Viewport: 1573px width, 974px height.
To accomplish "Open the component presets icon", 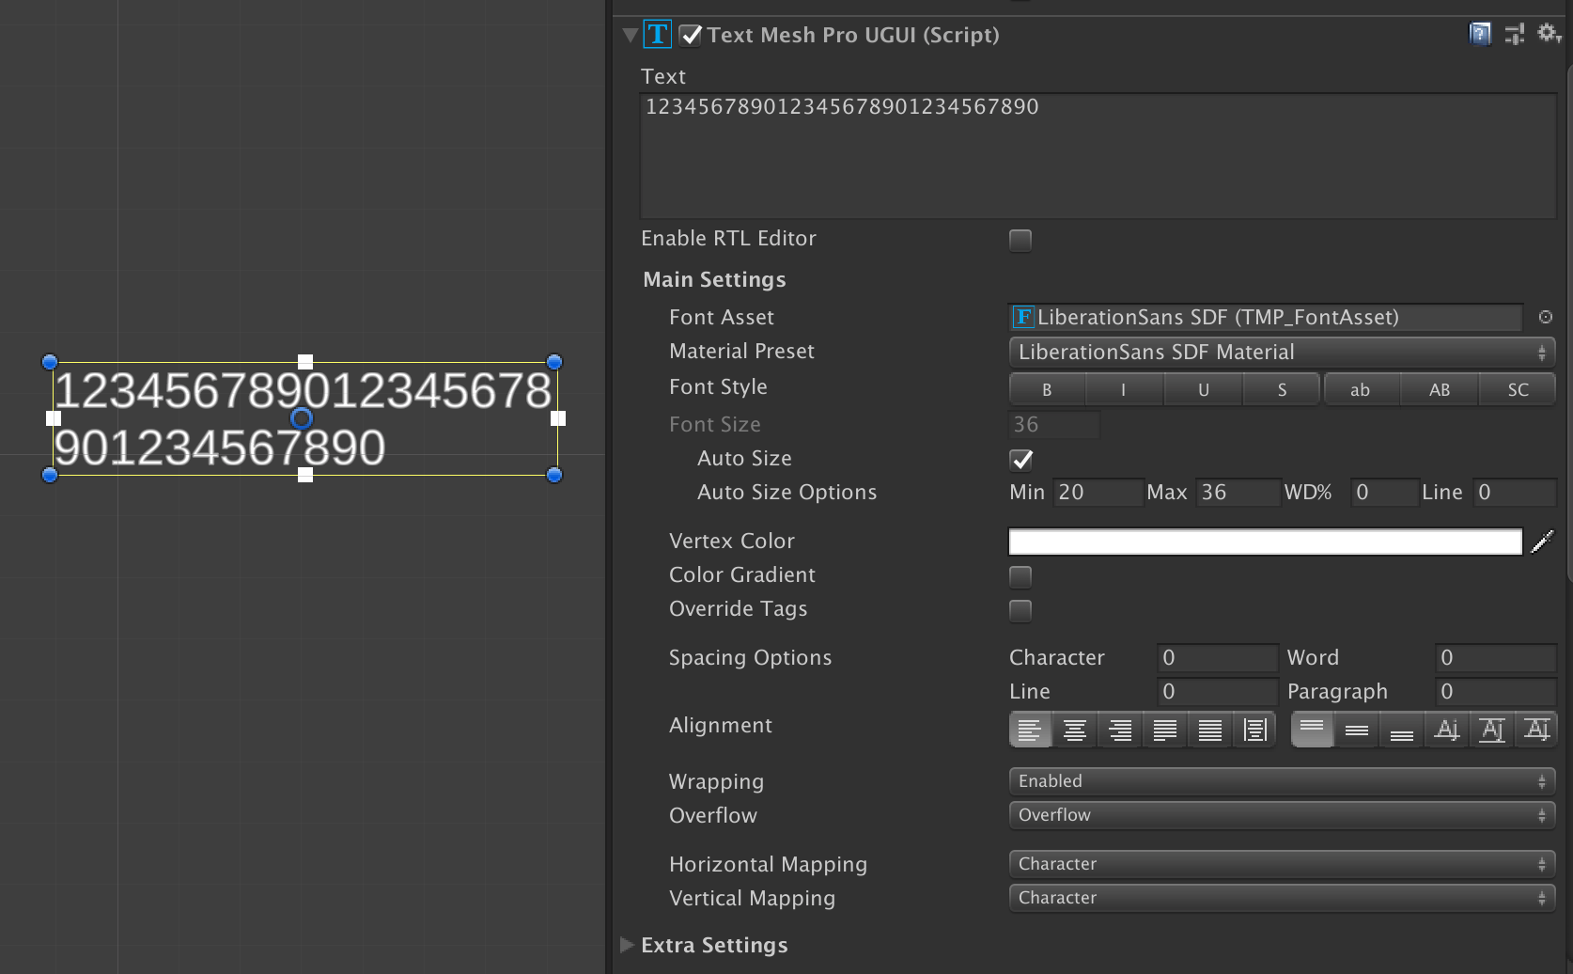I will (1515, 35).
